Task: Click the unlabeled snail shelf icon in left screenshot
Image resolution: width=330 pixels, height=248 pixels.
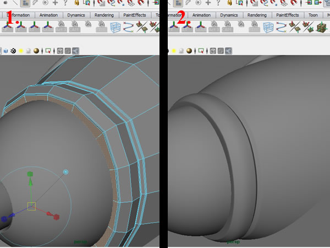Action: tap(88, 24)
